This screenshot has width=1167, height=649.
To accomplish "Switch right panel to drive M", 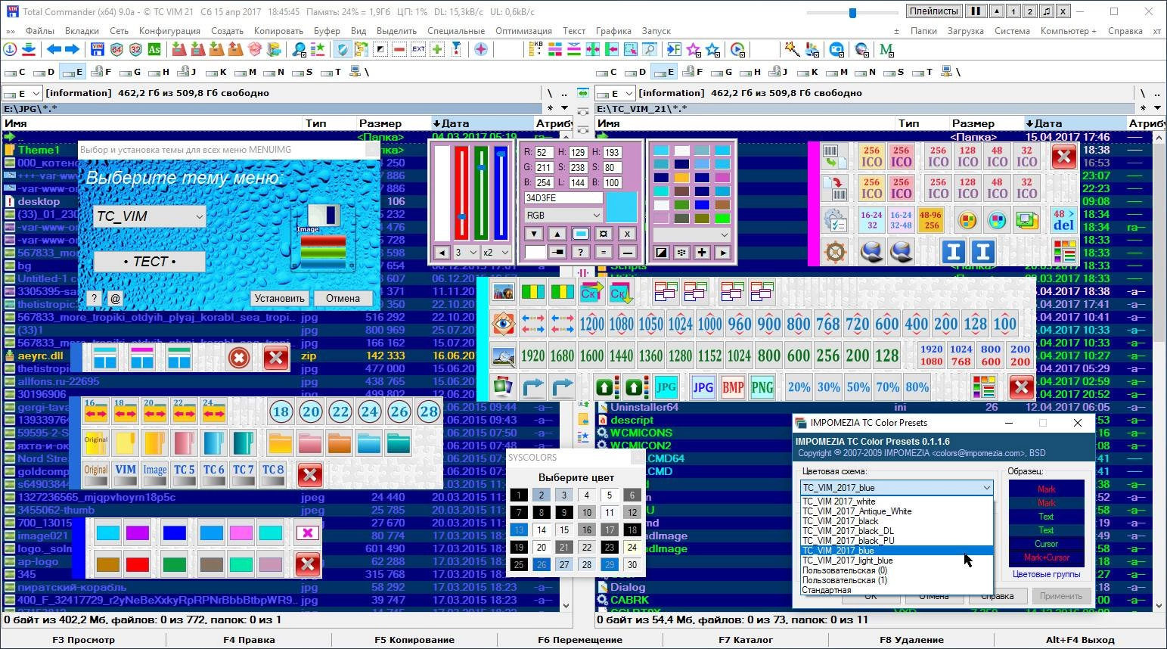I will pos(837,72).
